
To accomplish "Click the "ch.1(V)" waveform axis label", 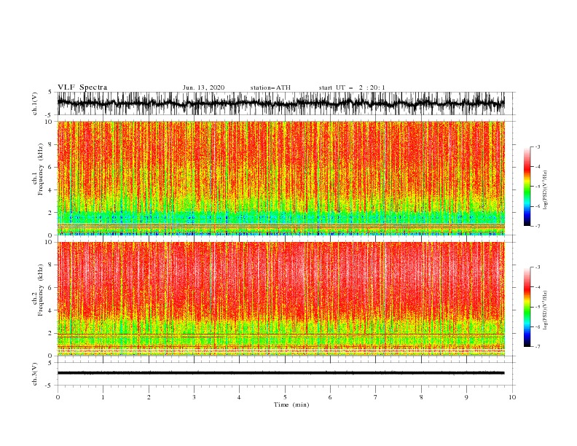I will (x=35, y=103).
